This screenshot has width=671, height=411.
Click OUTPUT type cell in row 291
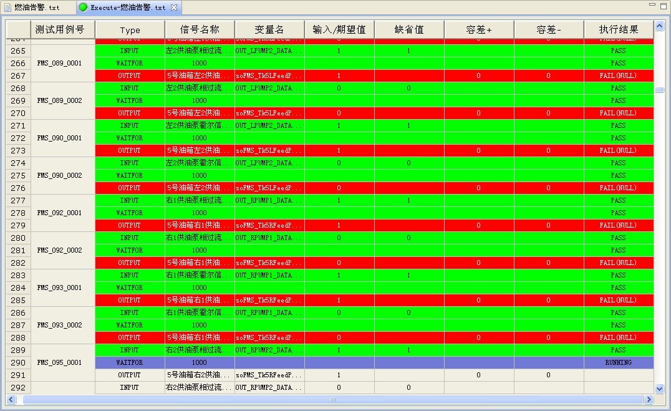[x=130, y=375]
